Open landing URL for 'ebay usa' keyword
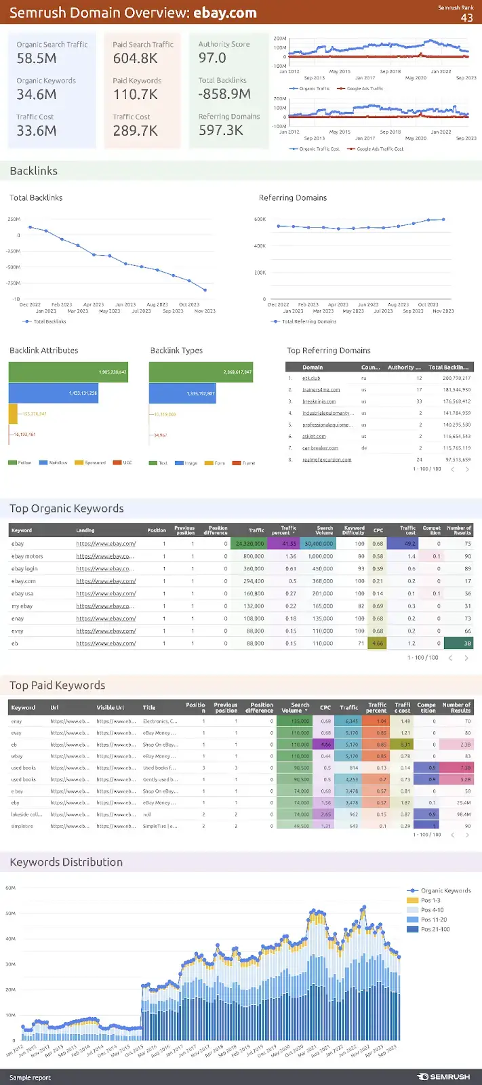482x1085 pixels. [x=106, y=593]
